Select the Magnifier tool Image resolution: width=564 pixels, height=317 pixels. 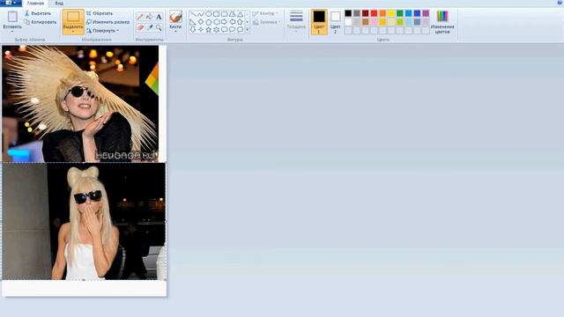coord(159,27)
